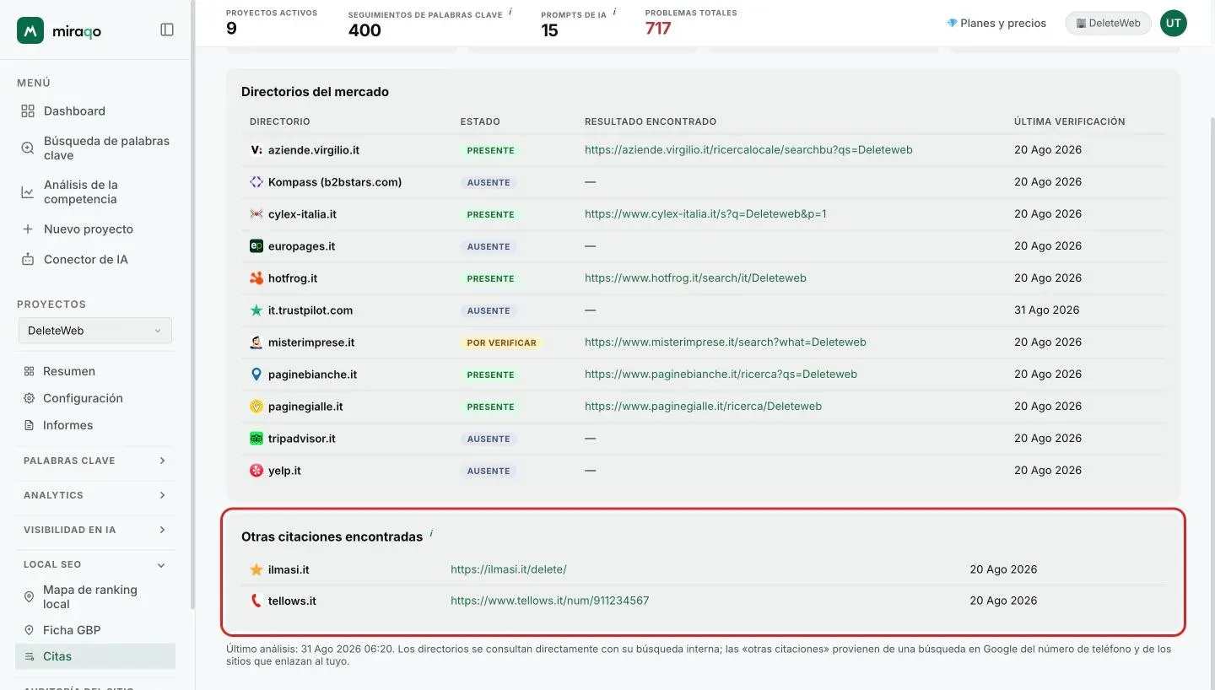Screen dimensions: 1215x690
Task: Open Planes y precios link
Action: [996, 23]
